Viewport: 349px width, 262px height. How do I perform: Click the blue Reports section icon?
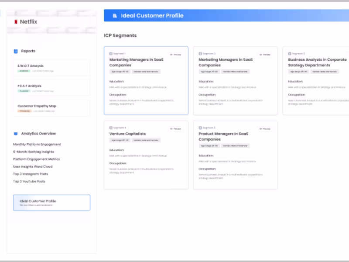coord(16,51)
